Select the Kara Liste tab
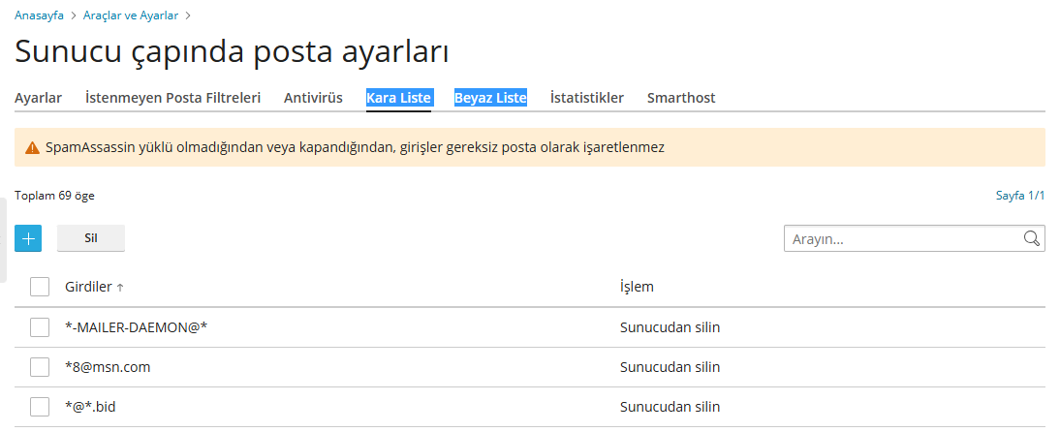1060x432 pixels. [x=398, y=98]
